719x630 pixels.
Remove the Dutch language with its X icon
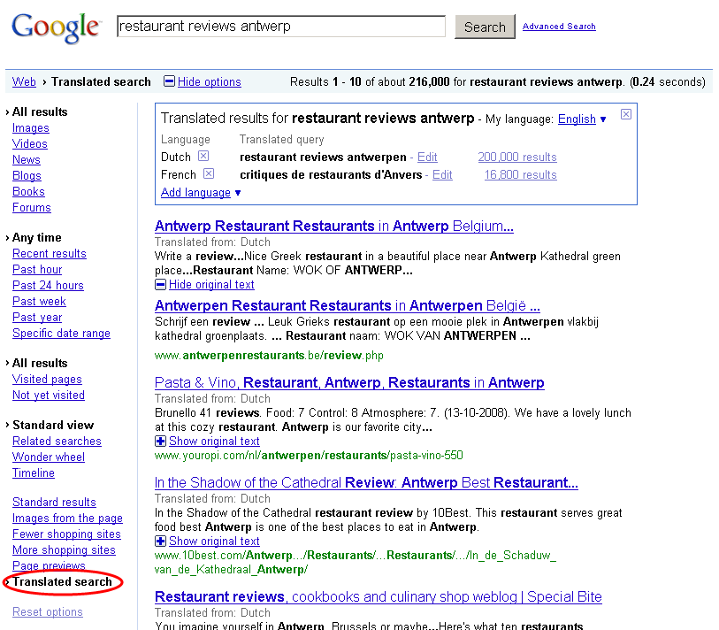click(203, 156)
